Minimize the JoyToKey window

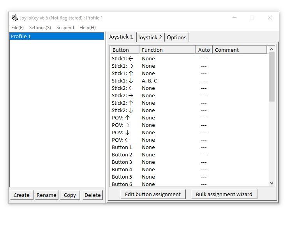click(234, 18)
